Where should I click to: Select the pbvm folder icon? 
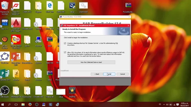click(27, 41)
